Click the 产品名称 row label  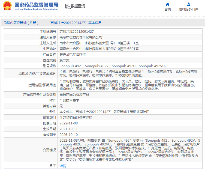49,55
